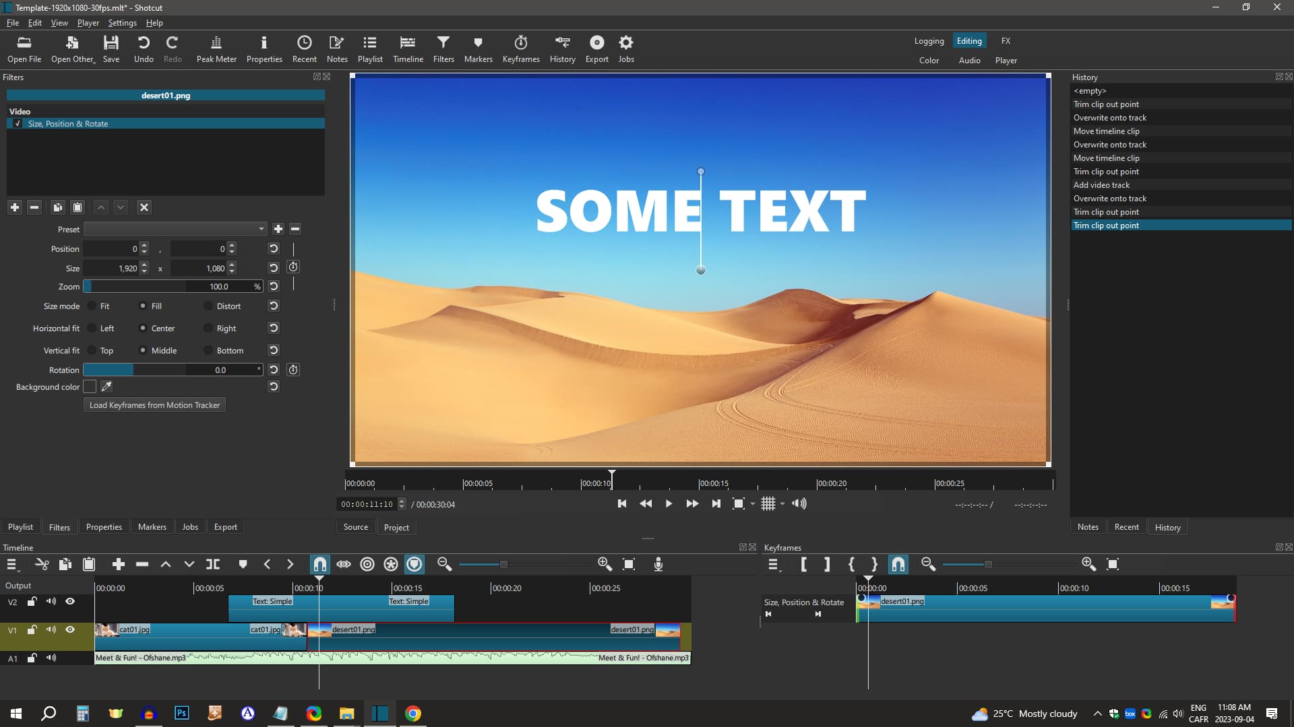
Task: Mute track A1
Action: pos(51,658)
